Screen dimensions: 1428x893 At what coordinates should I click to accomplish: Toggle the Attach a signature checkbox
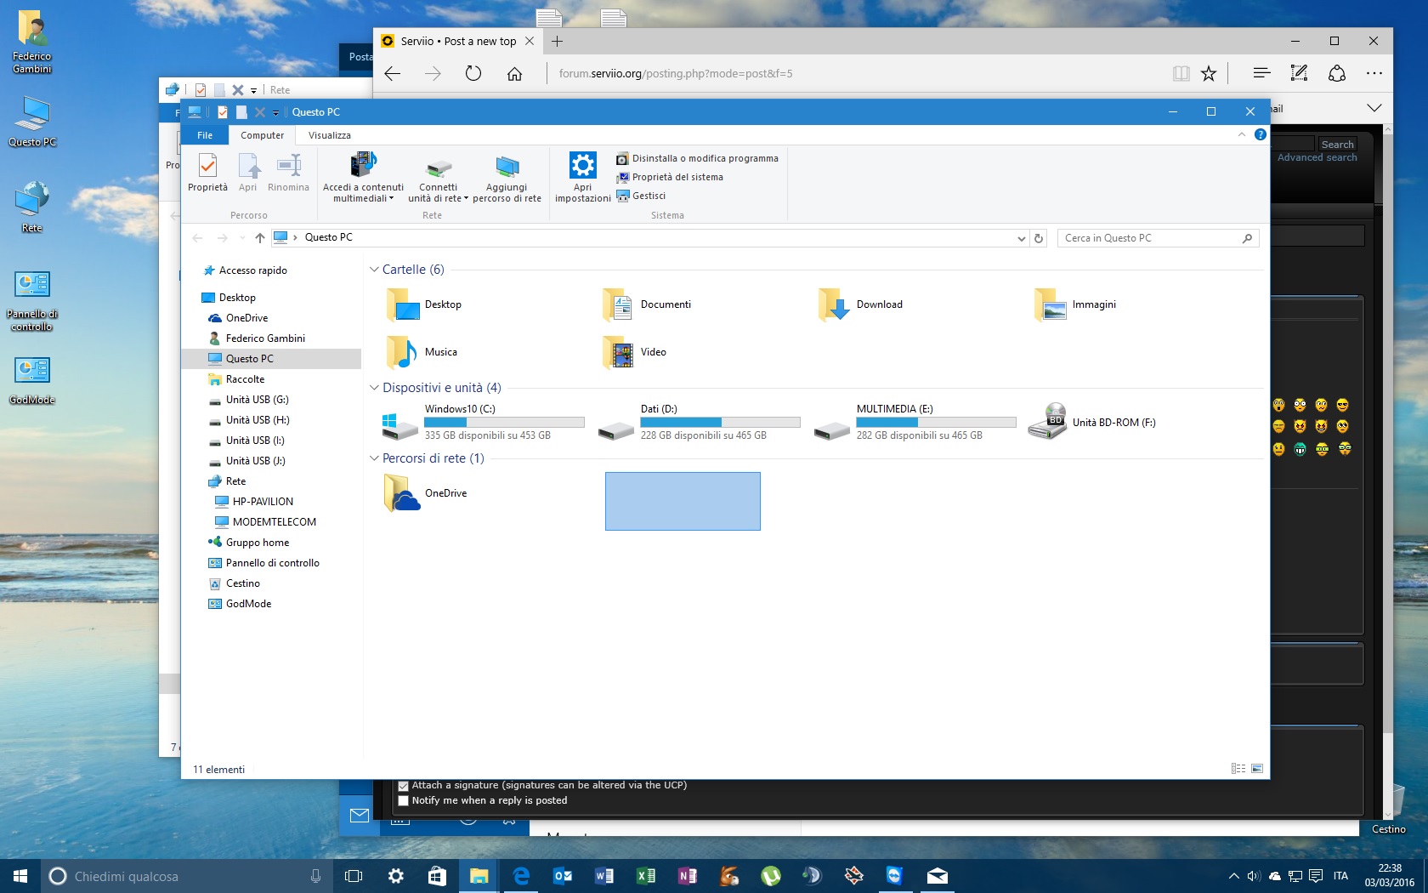pyautogui.click(x=404, y=786)
